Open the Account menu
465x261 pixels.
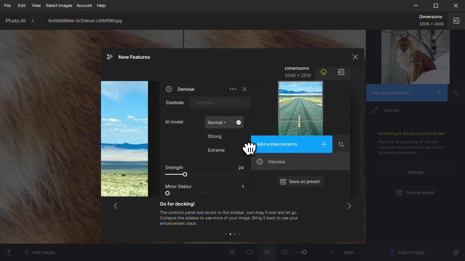click(x=84, y=5)
